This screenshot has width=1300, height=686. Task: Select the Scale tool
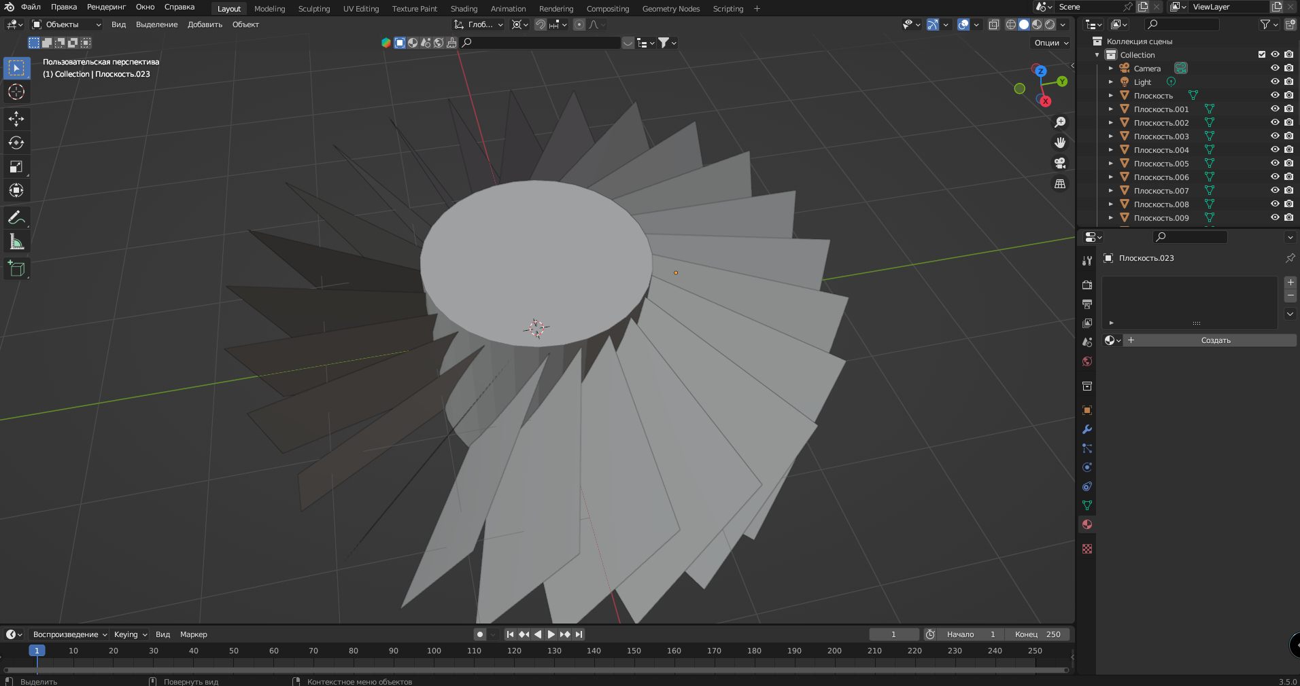pyautogui.click(x=16, y=166)
